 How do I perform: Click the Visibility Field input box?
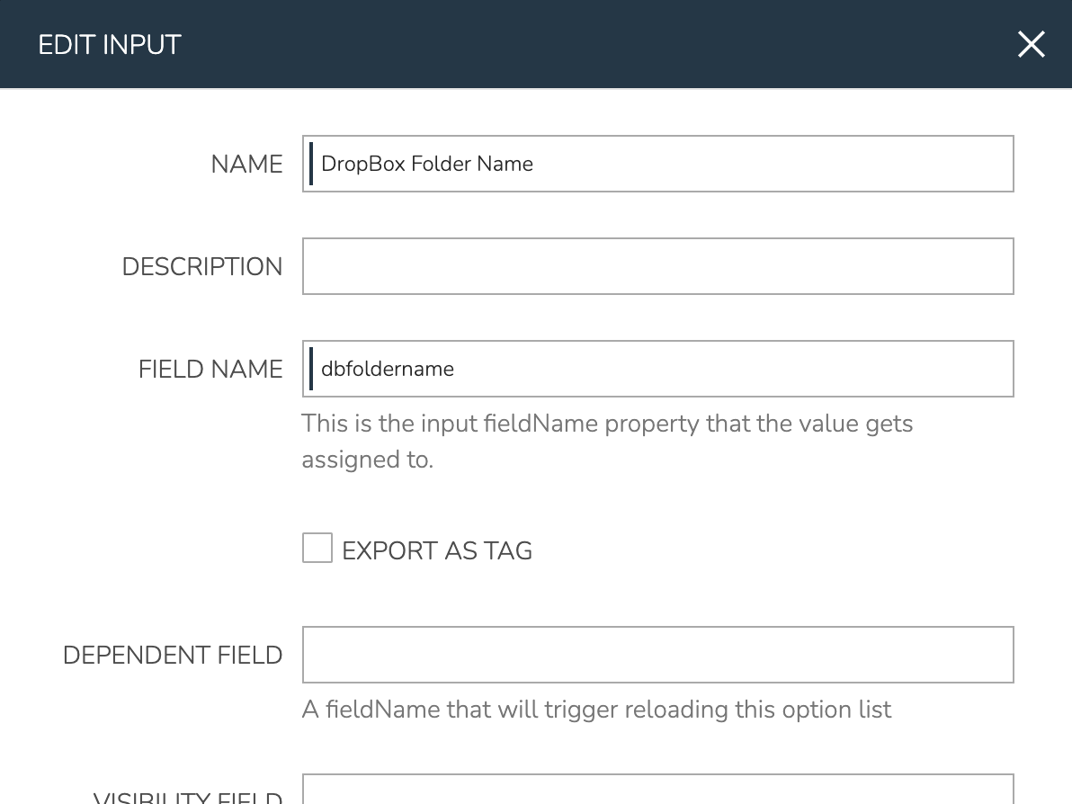[657, 790]
